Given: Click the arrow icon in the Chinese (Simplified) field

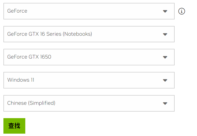Looking at the screenshot, I should [x=165, y=103].
